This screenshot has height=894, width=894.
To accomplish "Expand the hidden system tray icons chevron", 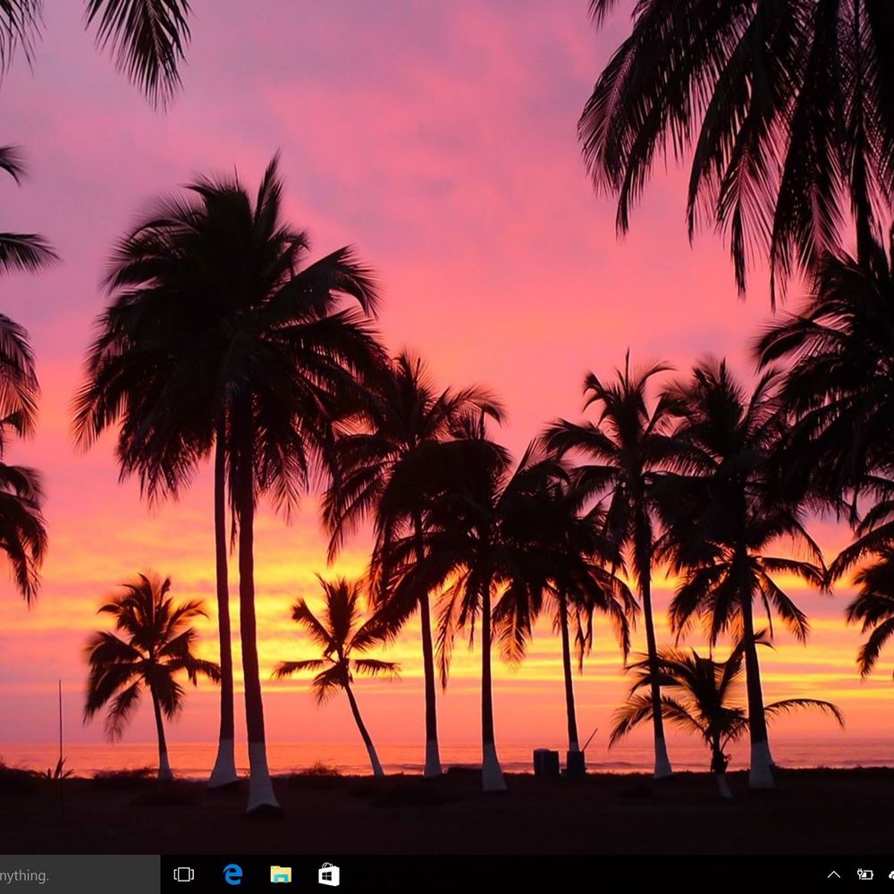I will click(x=833, y=874).
